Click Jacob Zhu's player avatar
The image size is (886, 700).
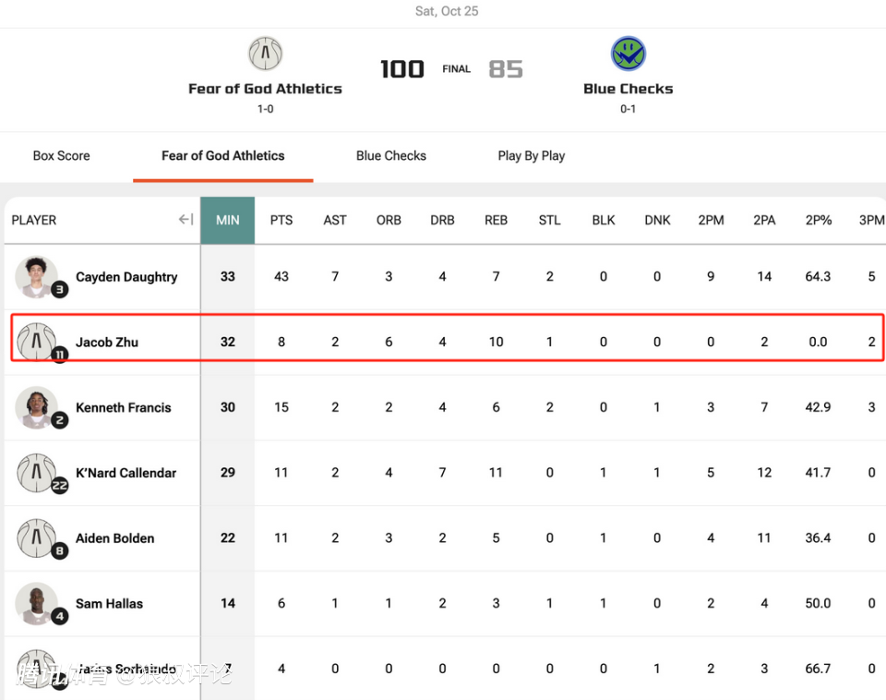tap(37, 342)
